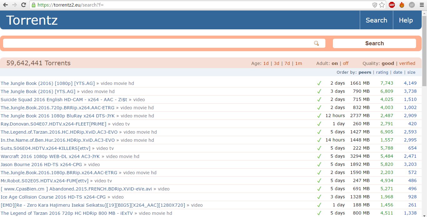Click the '7,743' peers value
This screenshot has height=217, width=427.
(x=387, y=83)
